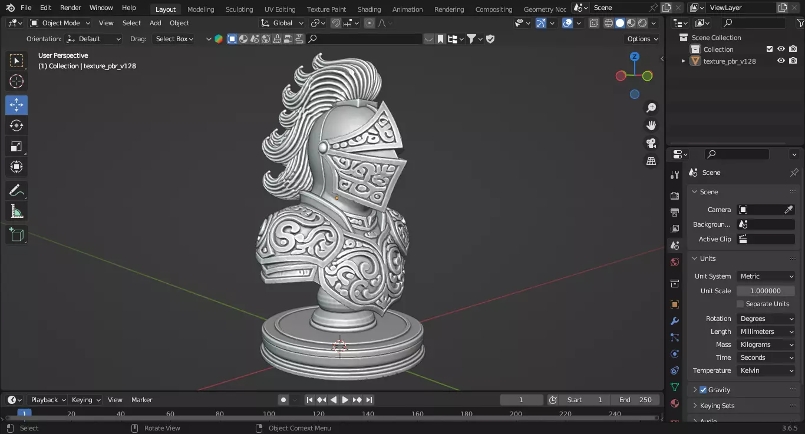Open the Render menu
Image resolution: width=805 pixels, height=434 pixels.
click(71, 8)
